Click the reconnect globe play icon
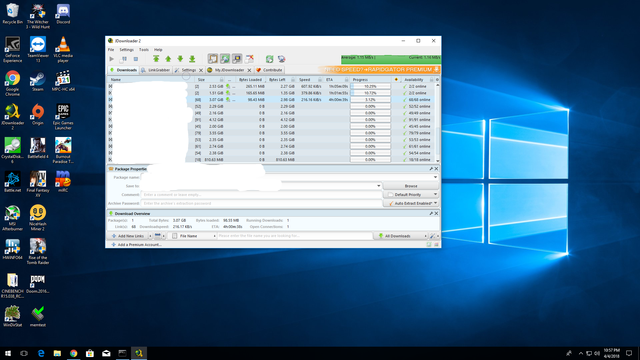This screenshot has width=640, height=360. [269, 59]
